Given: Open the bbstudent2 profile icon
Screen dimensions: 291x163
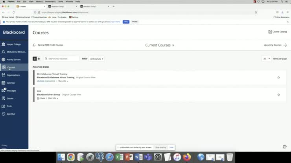Looking at the screenshot, I should pos(3,52).
